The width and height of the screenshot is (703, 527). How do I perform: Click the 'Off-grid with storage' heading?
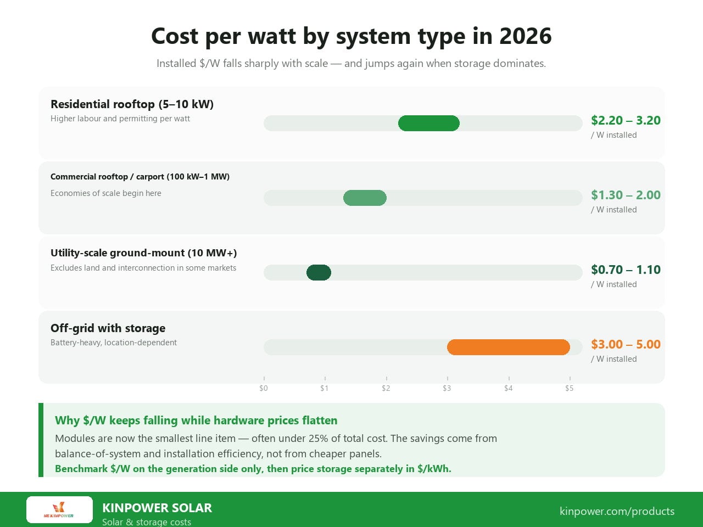[x=108, y=328]
